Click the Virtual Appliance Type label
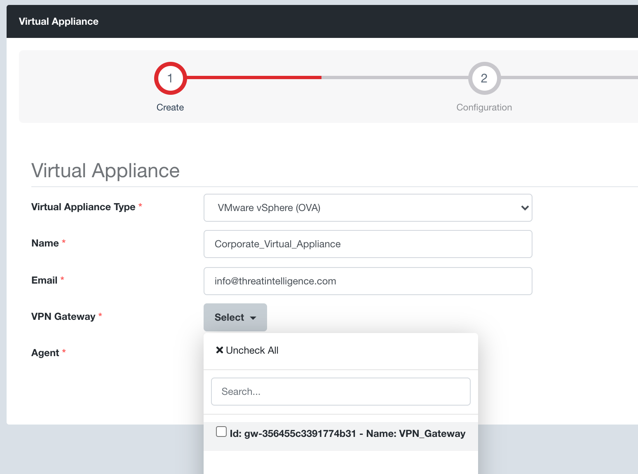This screenshot has height=474, width=638. [x=83, y=207]
